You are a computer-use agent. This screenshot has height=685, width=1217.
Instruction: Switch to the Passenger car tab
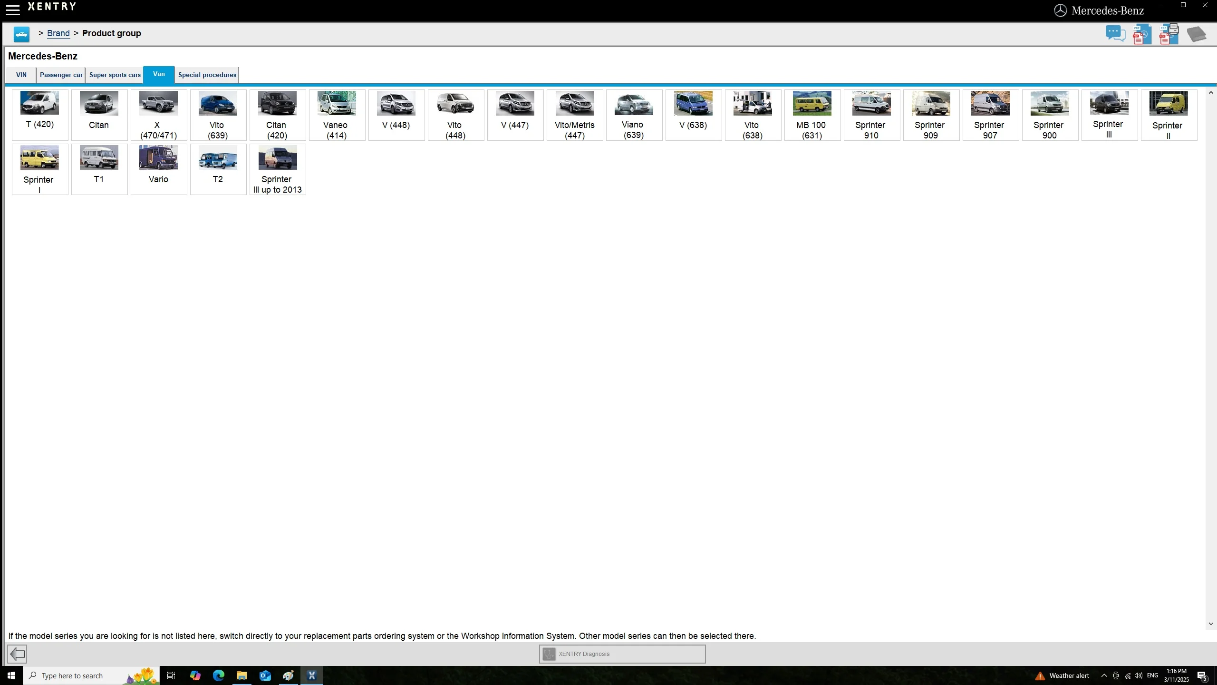coord(61,75)
